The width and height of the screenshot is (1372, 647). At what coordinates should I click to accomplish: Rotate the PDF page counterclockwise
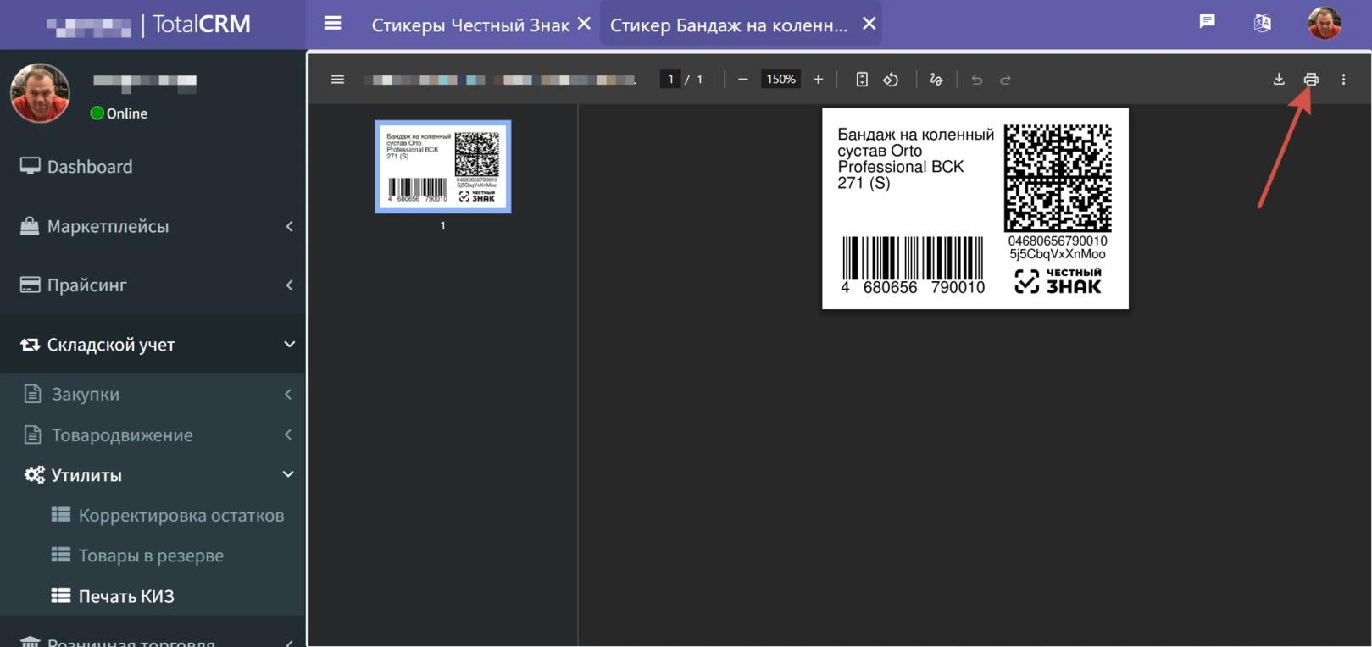point(891,80)
